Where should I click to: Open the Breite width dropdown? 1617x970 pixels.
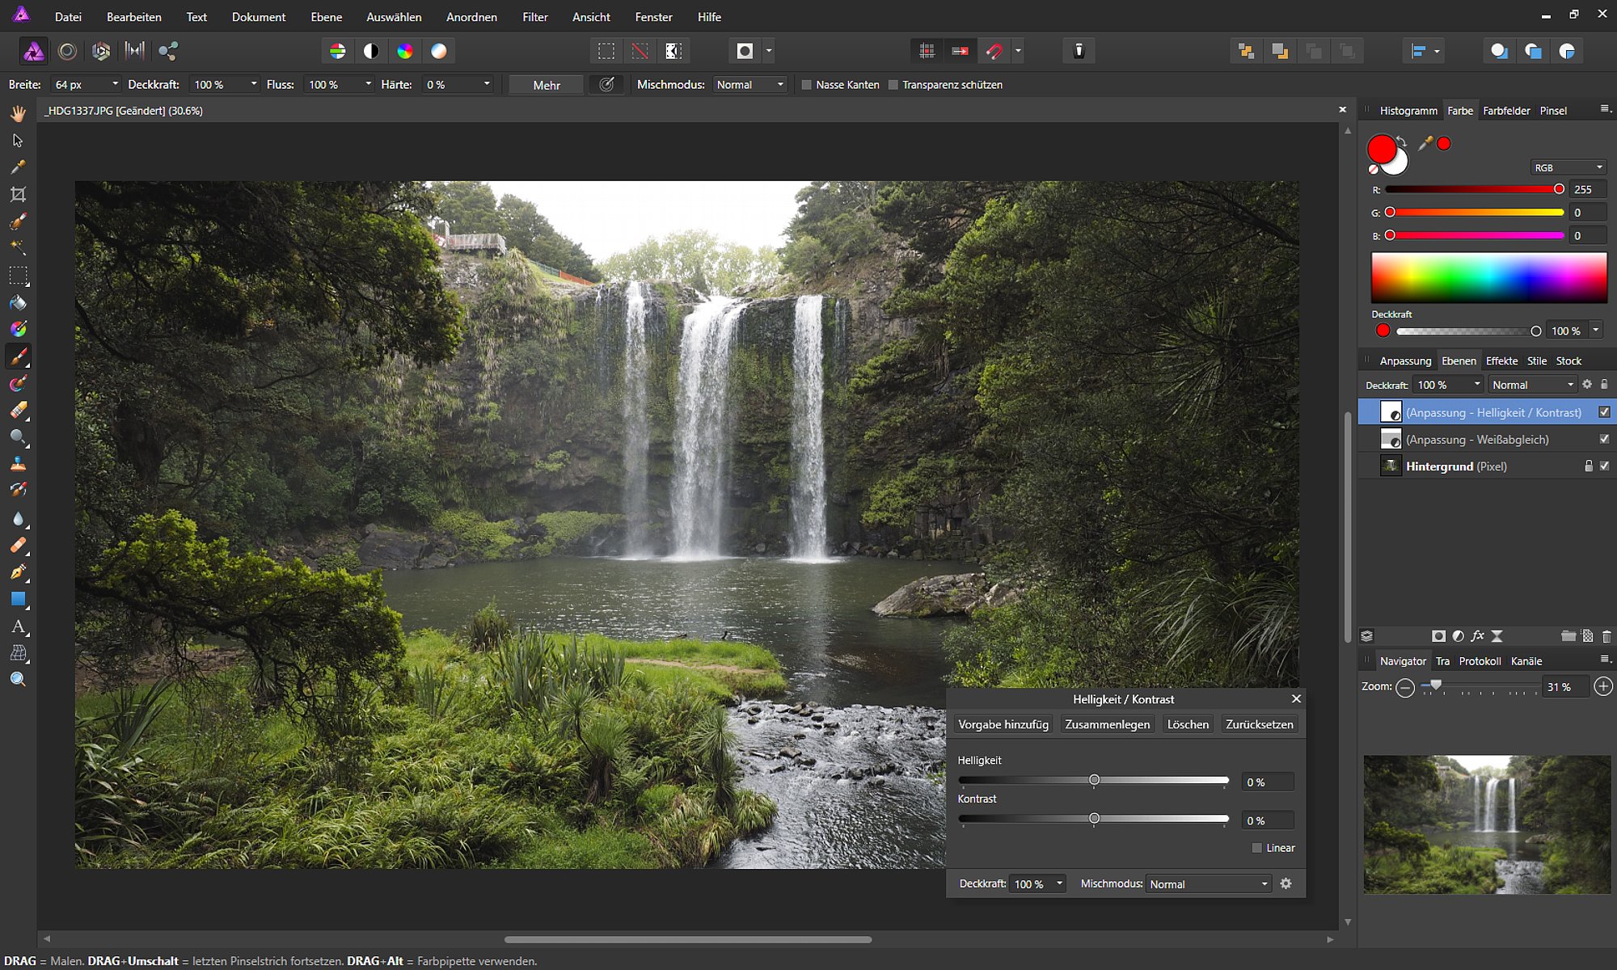[x=115, y=85]
